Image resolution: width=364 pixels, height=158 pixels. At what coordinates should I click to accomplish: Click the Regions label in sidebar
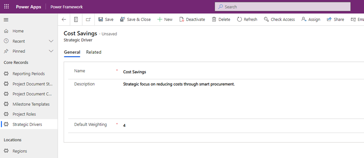(x=20, y=151)
